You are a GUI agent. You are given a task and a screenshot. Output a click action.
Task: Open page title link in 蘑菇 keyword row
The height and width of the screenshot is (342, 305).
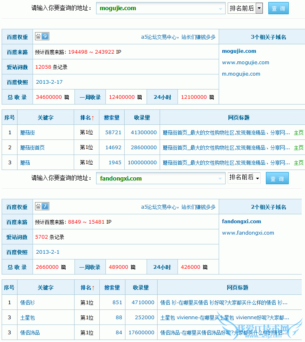[226, 163]
